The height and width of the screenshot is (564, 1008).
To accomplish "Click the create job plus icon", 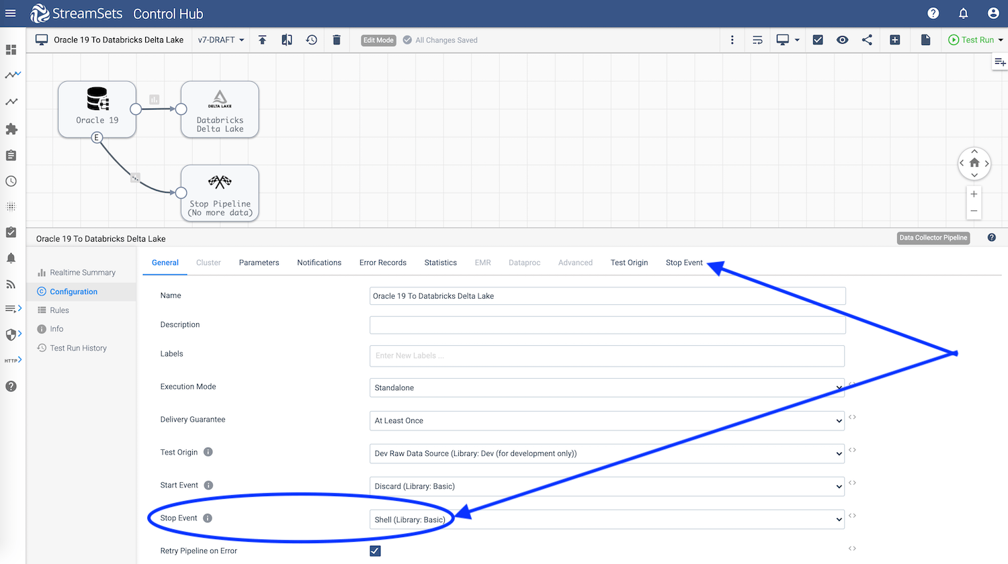I will pyautogui.click(x=895, y=40).
